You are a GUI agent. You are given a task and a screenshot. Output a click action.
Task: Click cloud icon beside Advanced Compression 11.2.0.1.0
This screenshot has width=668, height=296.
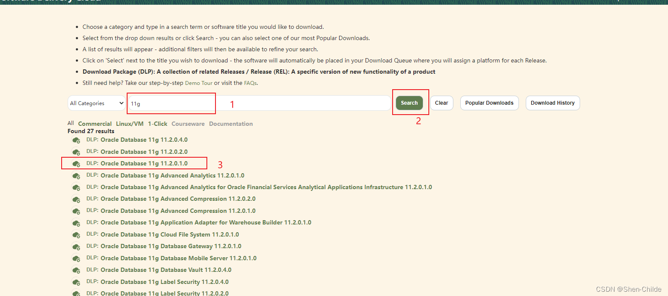(x=76, y=211)
